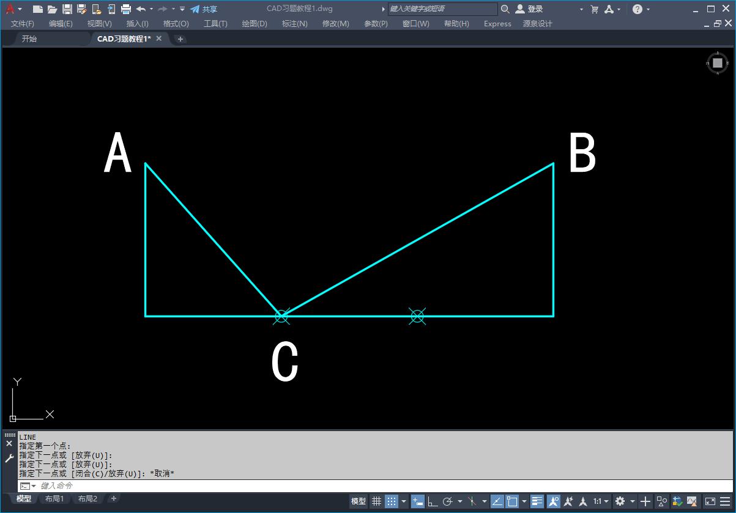
Task: Toggle ortho mode in the status bar
Action: [433, 501]
